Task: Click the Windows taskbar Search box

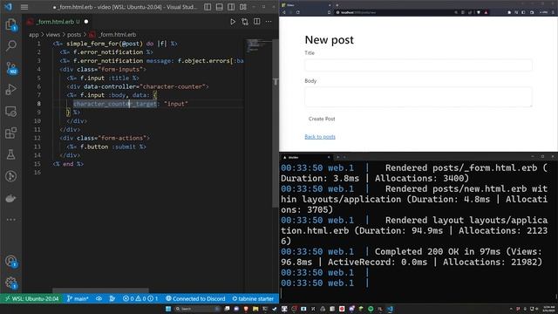Action: coord(197,309)
